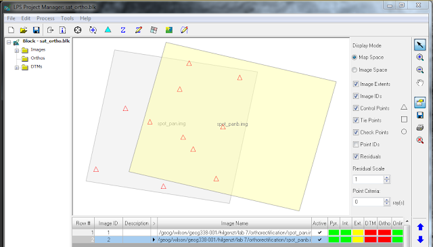433x247 pixels.
Task: Click the Block sat_ortho.blk tree icon
Action: tap(16, 42)
